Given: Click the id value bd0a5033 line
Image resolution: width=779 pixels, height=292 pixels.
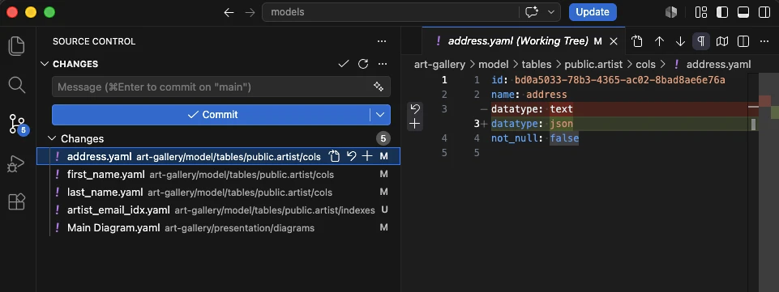Looking at the screenshot, I should pyautogui.click(x=608, y=80).
